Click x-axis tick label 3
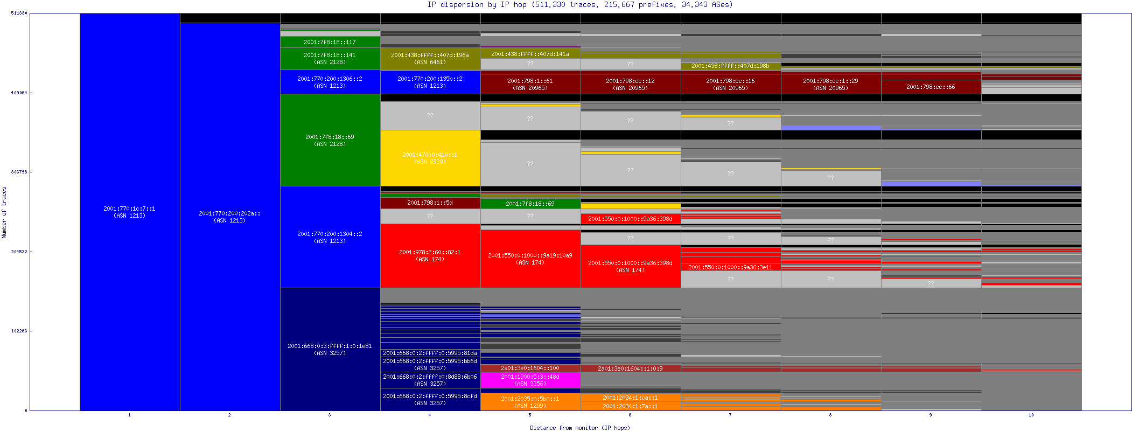Image resolution: width=1132 pixels, height=431 pixels. (x=330, y=415)
